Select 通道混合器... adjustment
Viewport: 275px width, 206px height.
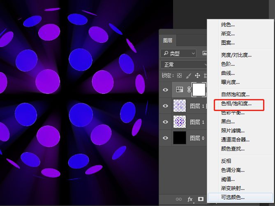[235, 140]
